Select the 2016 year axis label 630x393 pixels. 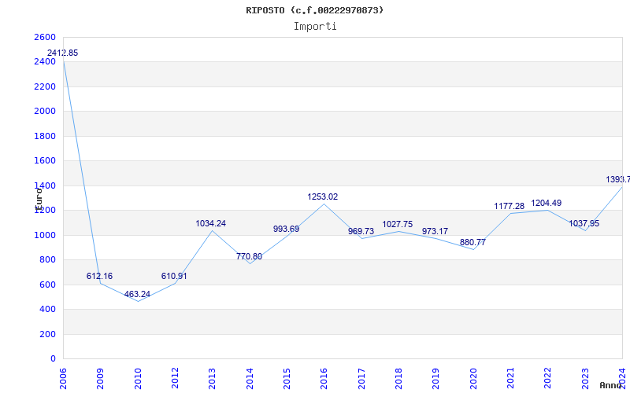(x=324, y=379)
